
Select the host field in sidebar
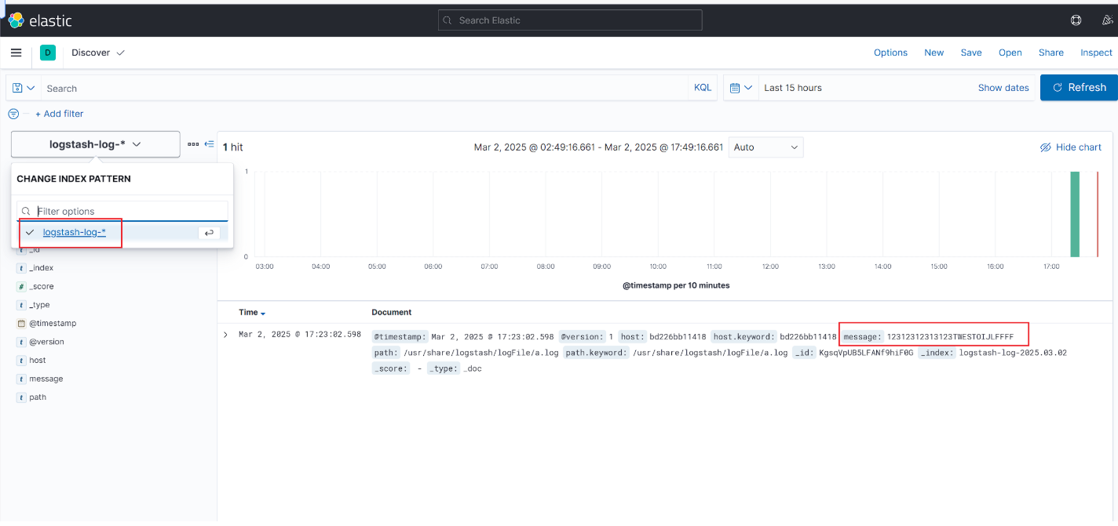(x=38, y=361)
